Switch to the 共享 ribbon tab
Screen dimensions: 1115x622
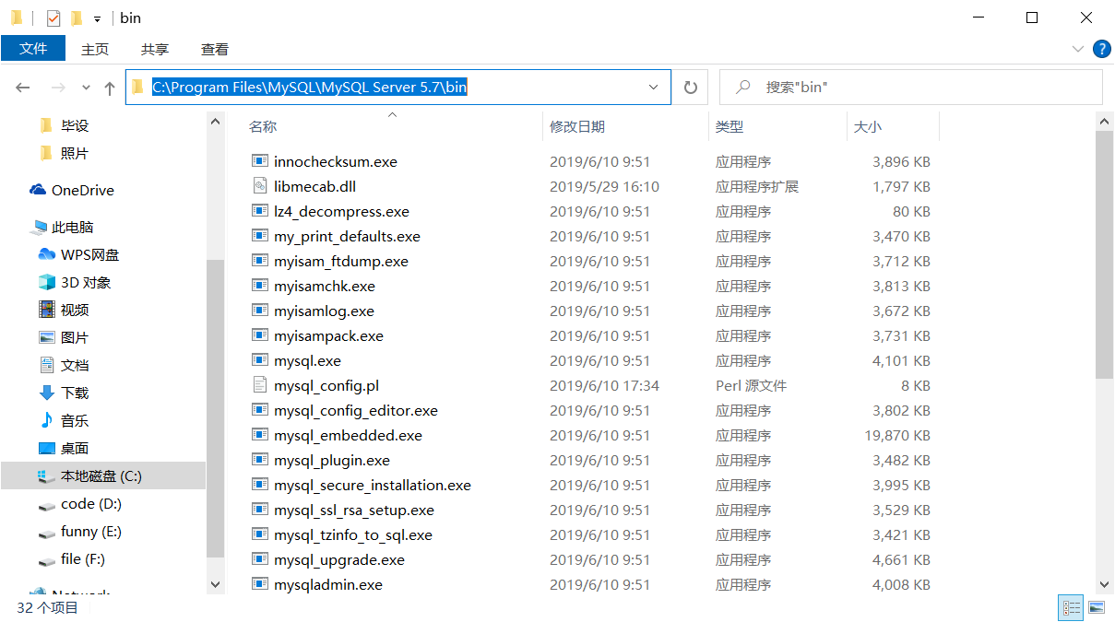tap(155, 49)
